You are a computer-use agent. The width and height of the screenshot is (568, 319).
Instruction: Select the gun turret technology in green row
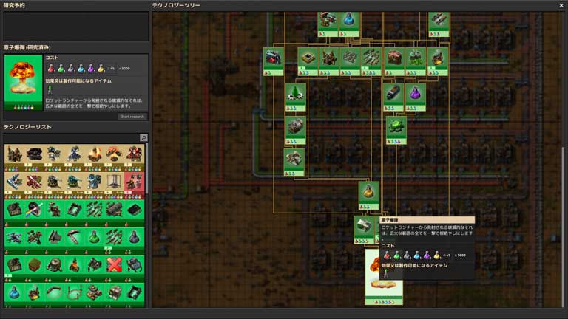click(54, 212)
